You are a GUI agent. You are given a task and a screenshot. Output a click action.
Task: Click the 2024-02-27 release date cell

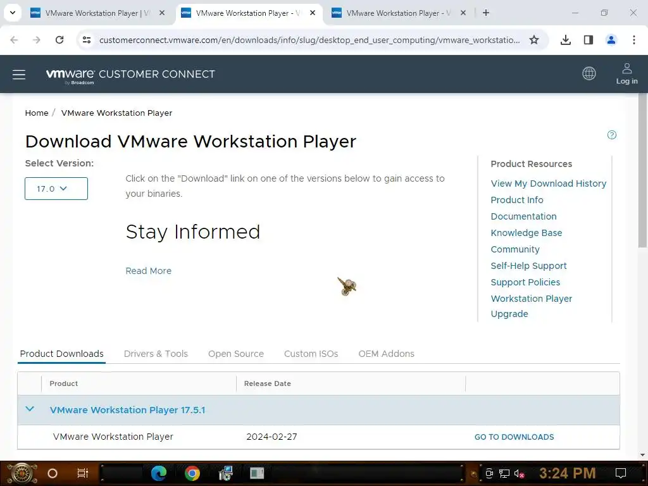pyautogui.click(x=271, y=437)
